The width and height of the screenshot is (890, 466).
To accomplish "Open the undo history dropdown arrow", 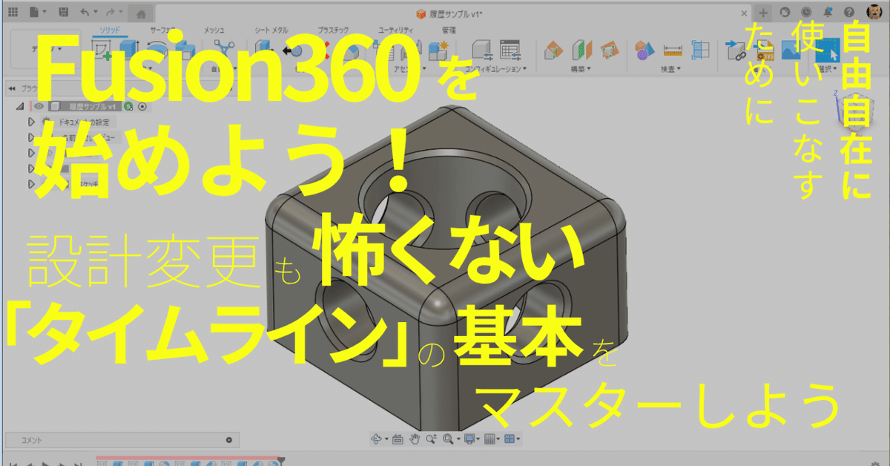I will point(95,13).
